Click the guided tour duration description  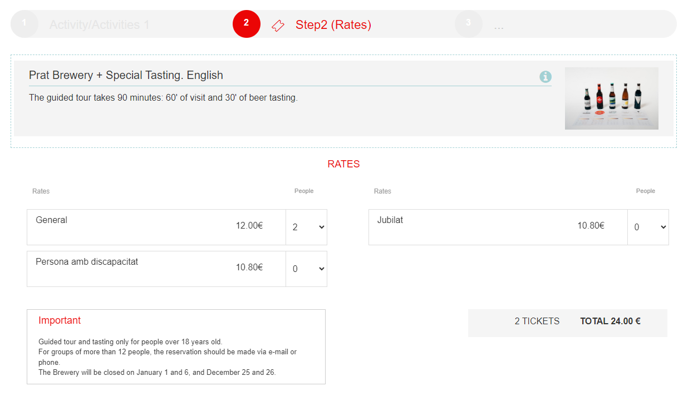[x=163, y=98]
